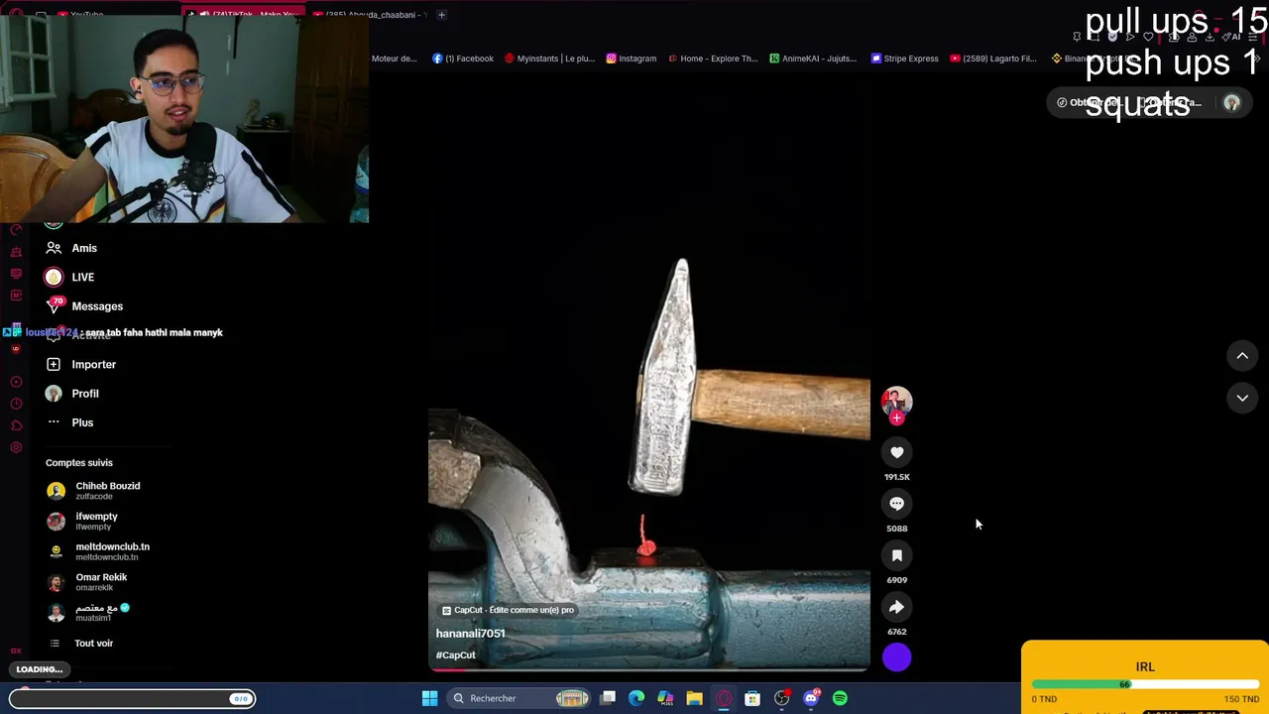Open Microsoft 365 from the taskbar

click(665, 698)
